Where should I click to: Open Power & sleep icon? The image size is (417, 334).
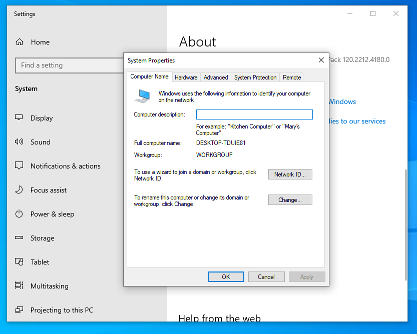[x=19, y=214]
